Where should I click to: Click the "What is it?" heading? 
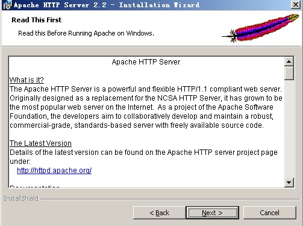(x=27, y=80)
